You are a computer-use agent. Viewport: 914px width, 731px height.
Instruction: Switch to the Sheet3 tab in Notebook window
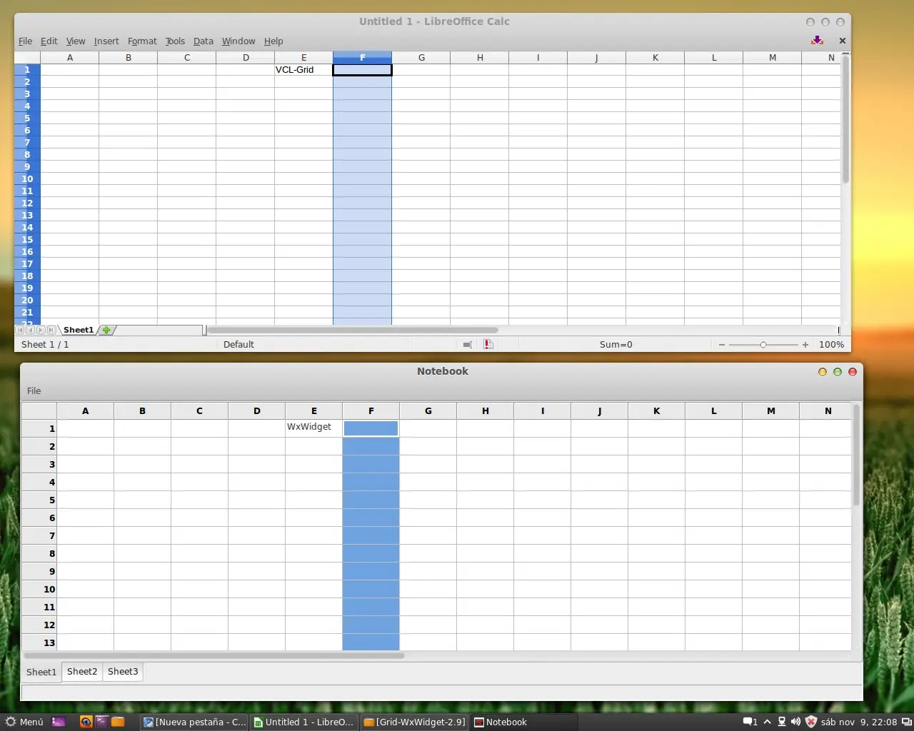click(x=123, y=672)
